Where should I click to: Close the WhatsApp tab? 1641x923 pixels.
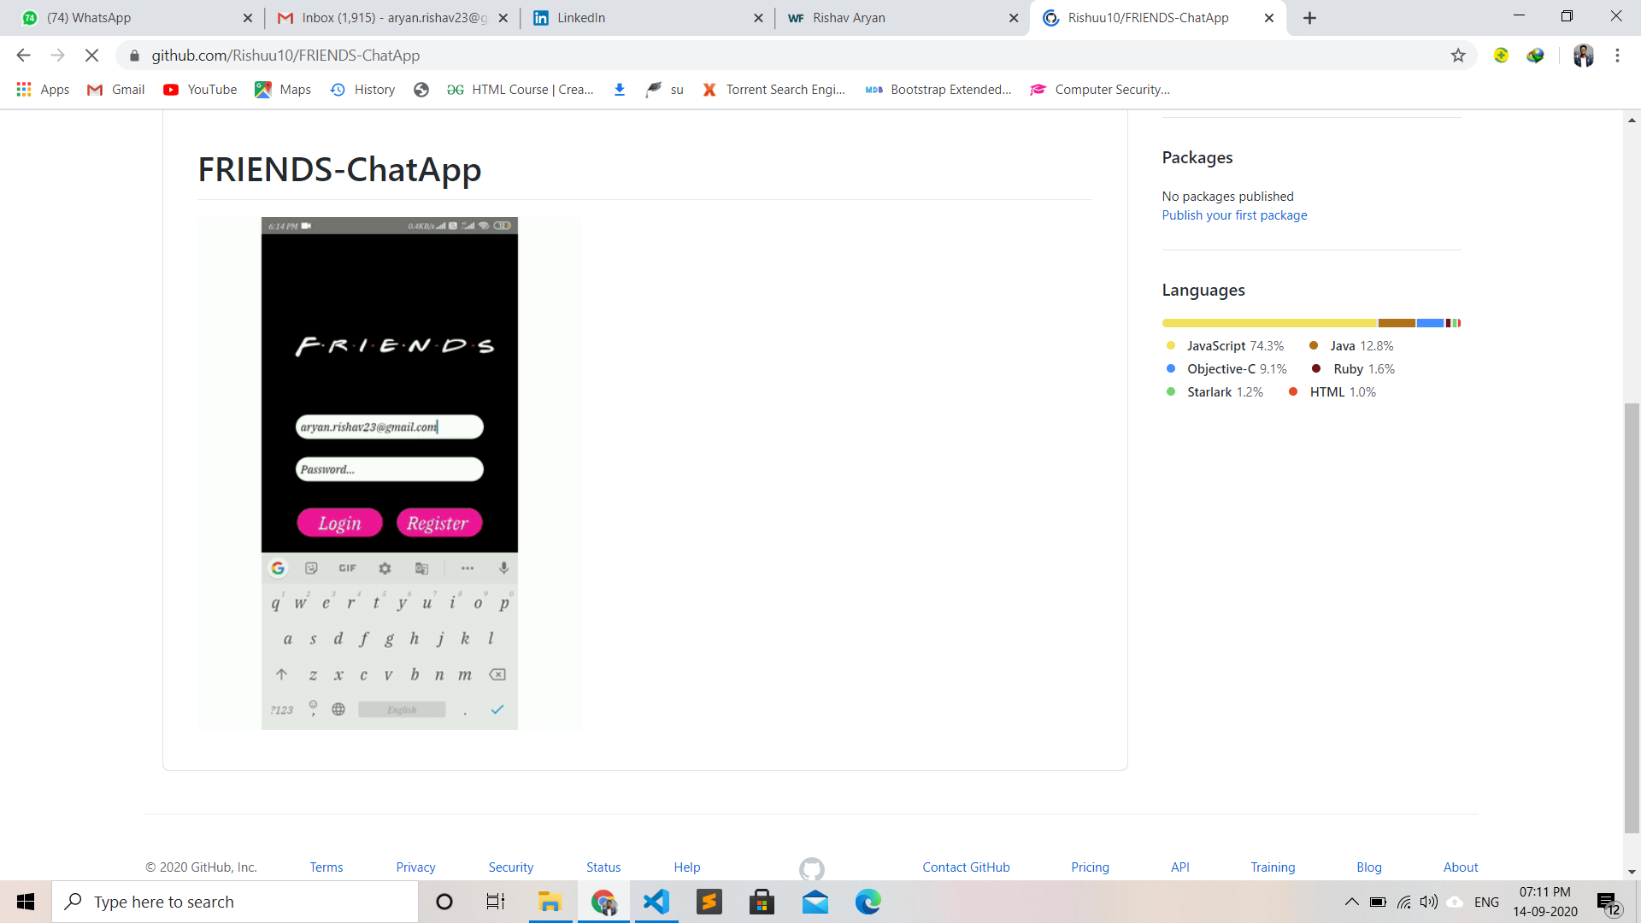(247, 18)
